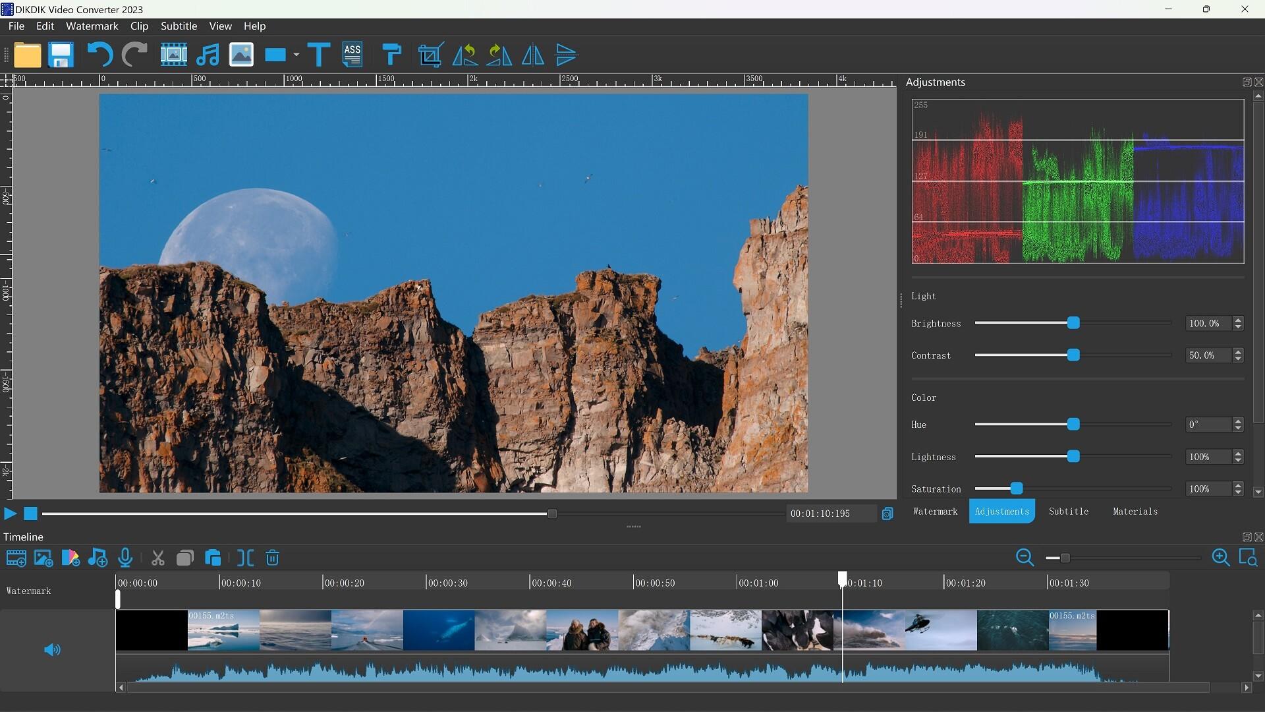The image size is (1265, 712).
Task: Delete selected clip with trash icon
Action: coord(272,558)
